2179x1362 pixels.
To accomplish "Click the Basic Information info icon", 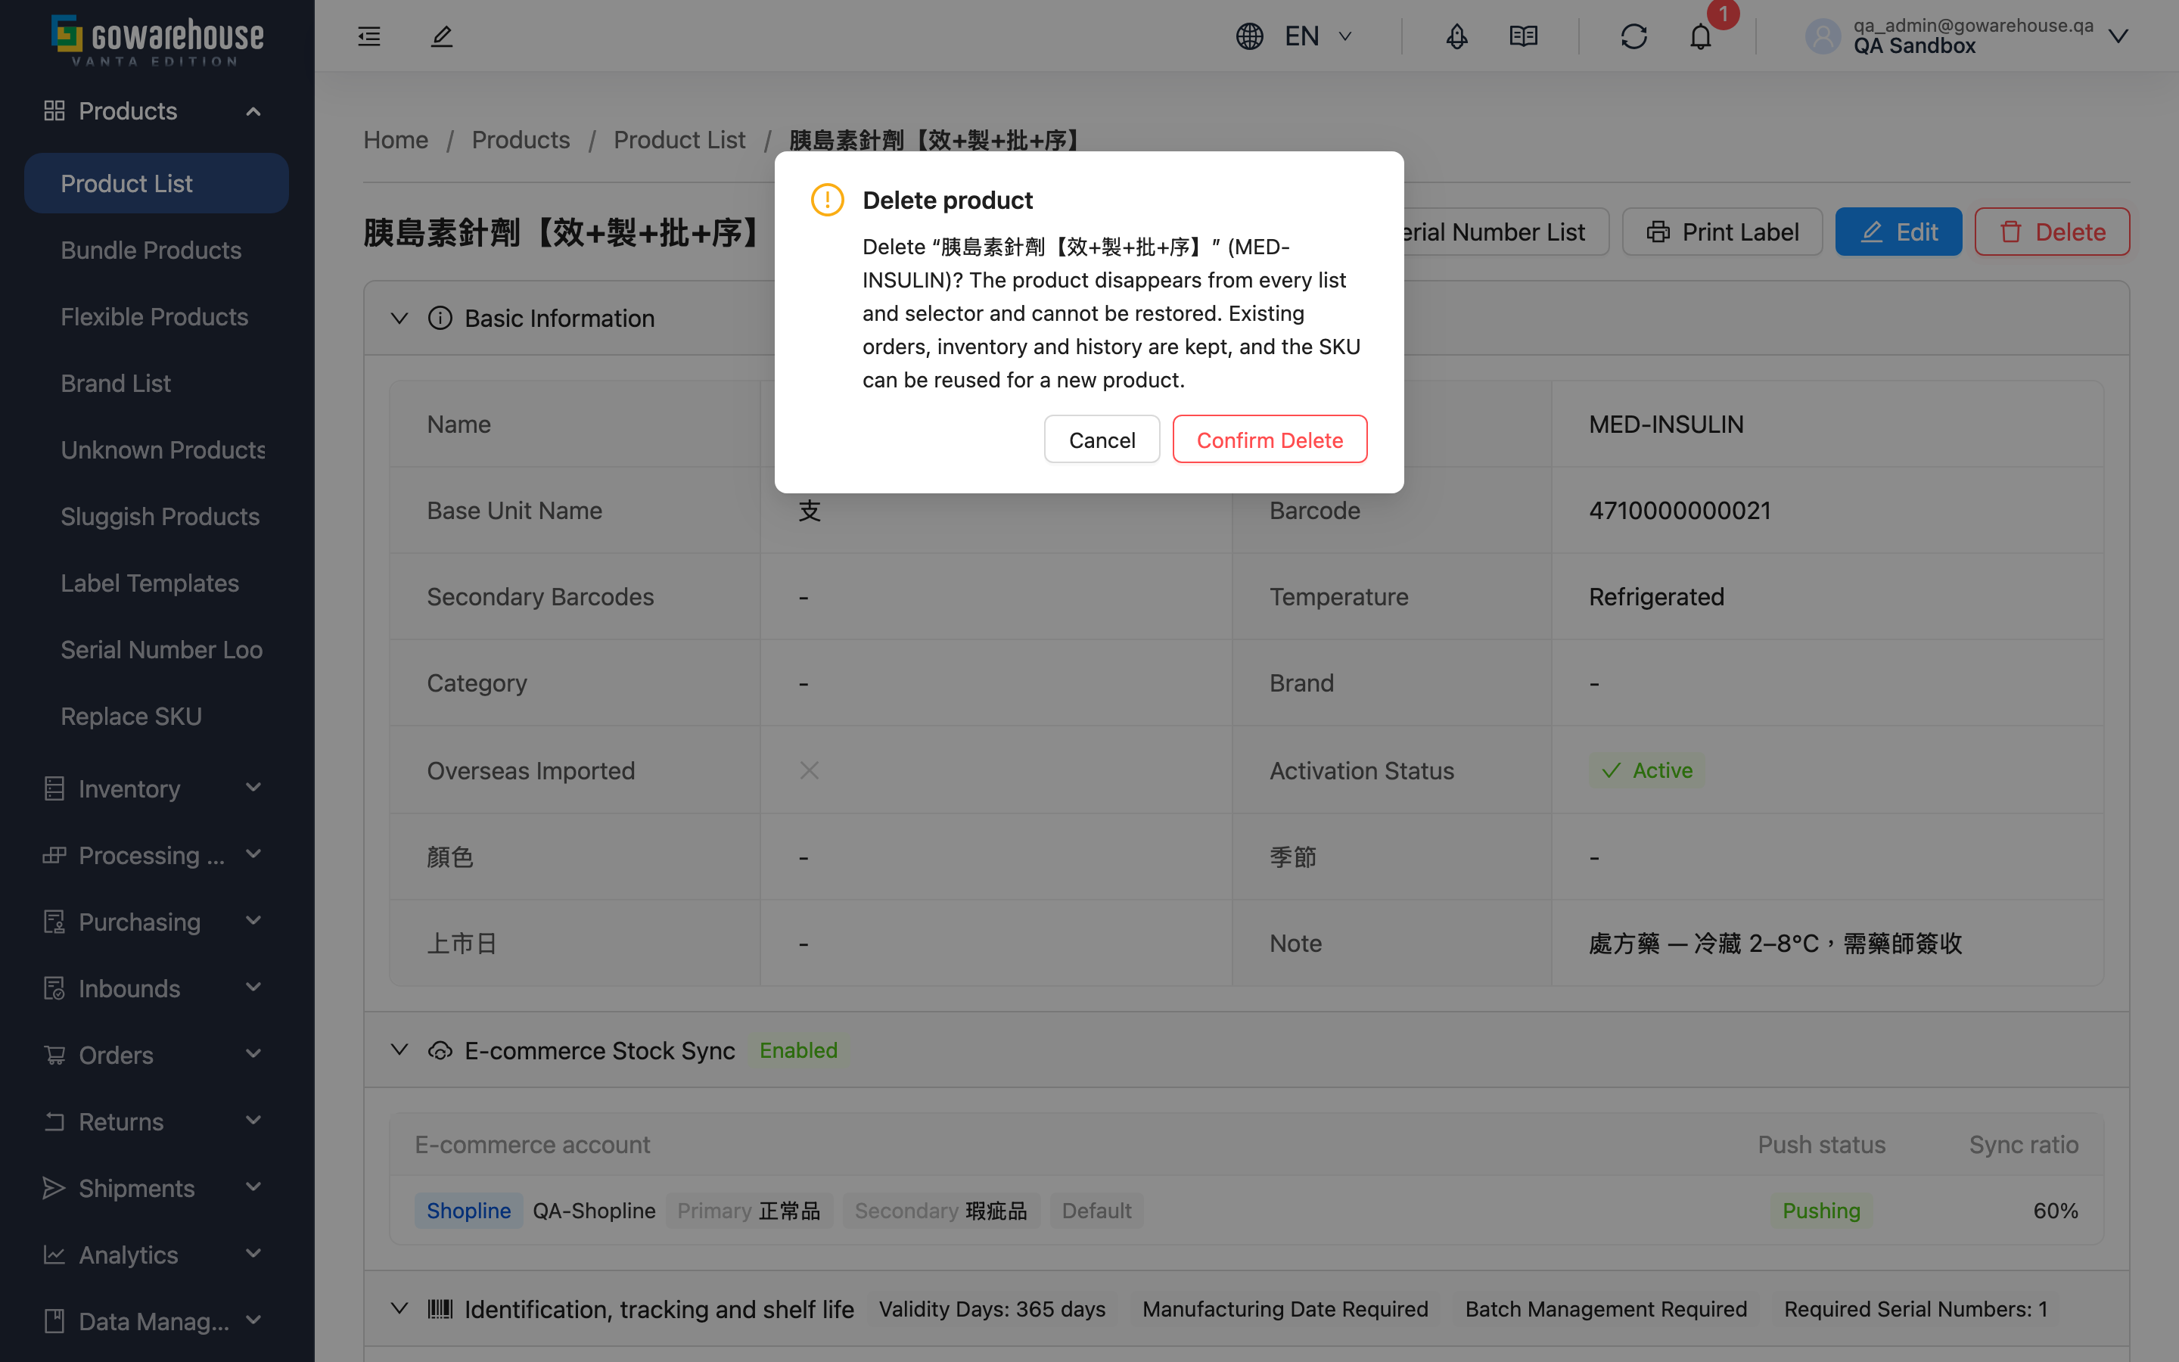I will [440, 318].
